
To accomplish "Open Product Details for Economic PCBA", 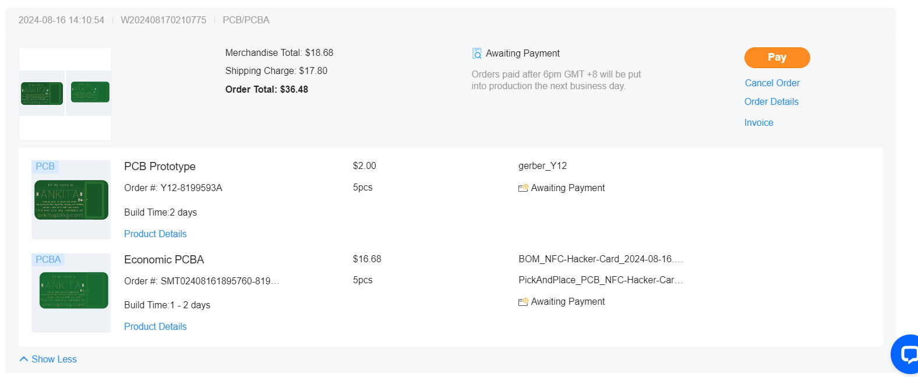I will pyautogui.click(x=155, y=326).
